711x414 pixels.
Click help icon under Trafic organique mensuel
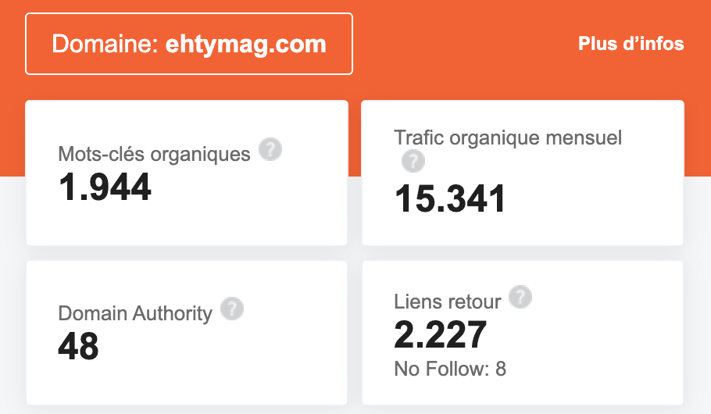coord(413,161)
